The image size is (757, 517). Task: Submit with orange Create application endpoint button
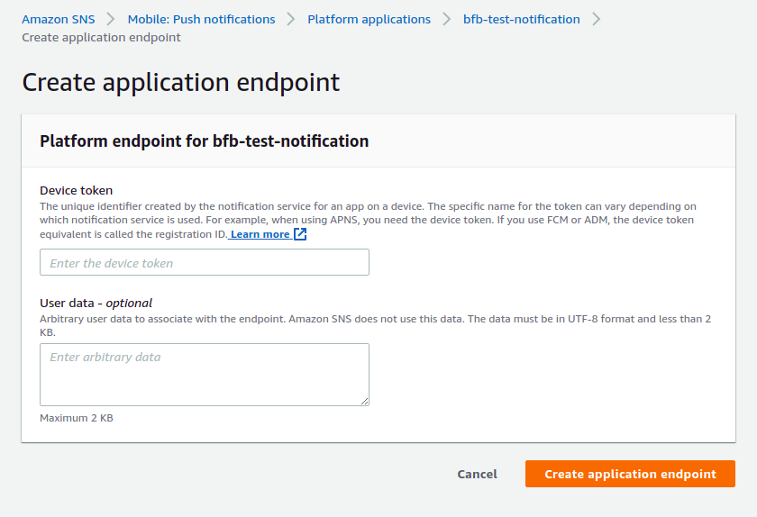[x=630, y=475]
